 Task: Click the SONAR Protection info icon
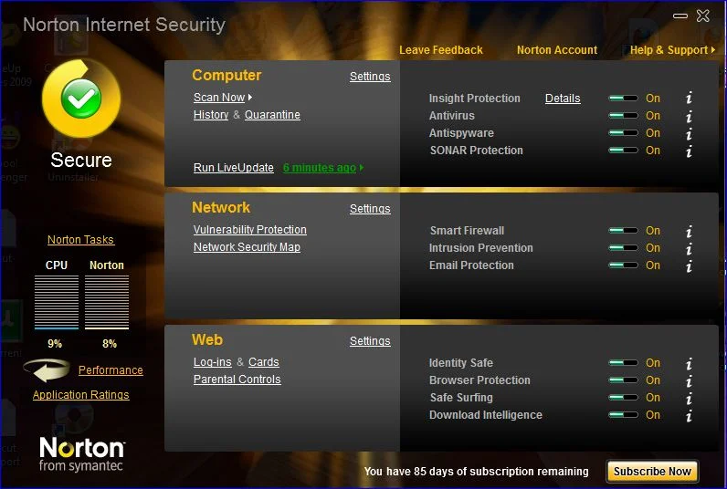[x=689, y=151]
